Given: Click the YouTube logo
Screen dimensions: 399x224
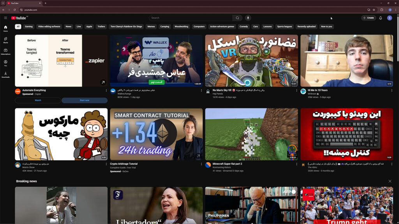Looking at the screenshot, I should [19, 18].
